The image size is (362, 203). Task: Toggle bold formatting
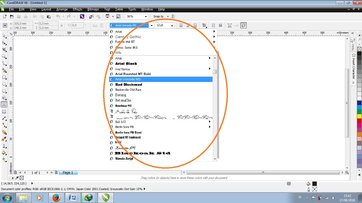click(x=181, y=25)
